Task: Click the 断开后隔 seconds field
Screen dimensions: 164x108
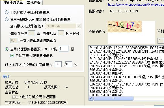Action: pos(61,33)
